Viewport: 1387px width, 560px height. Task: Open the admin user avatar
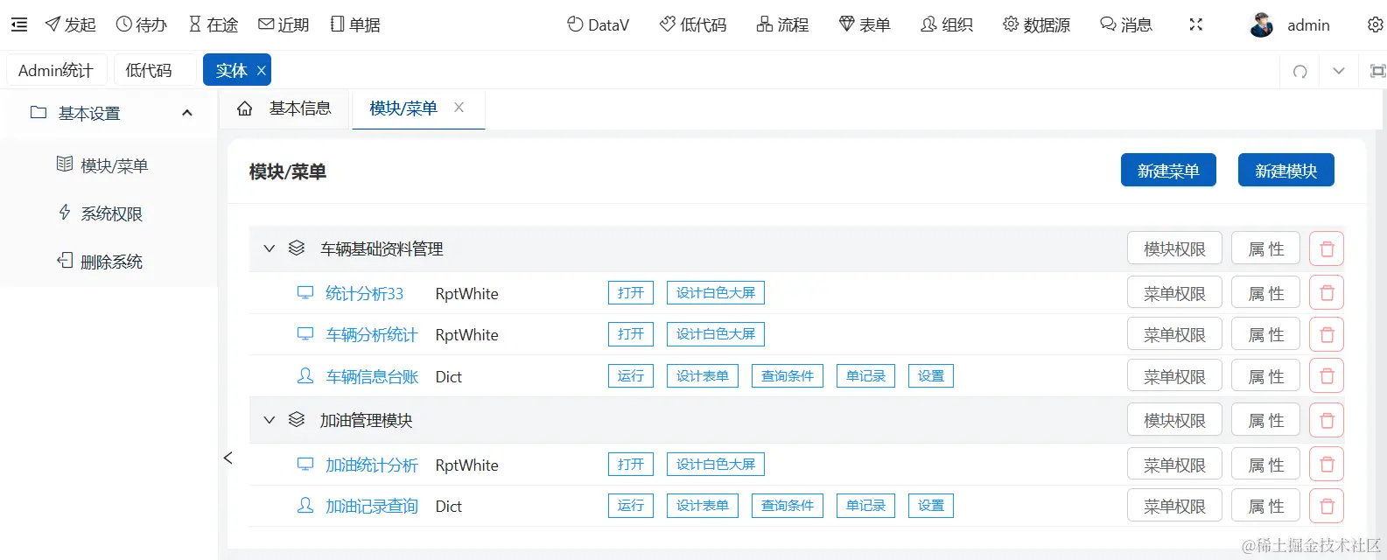[x=1261, y=25]
